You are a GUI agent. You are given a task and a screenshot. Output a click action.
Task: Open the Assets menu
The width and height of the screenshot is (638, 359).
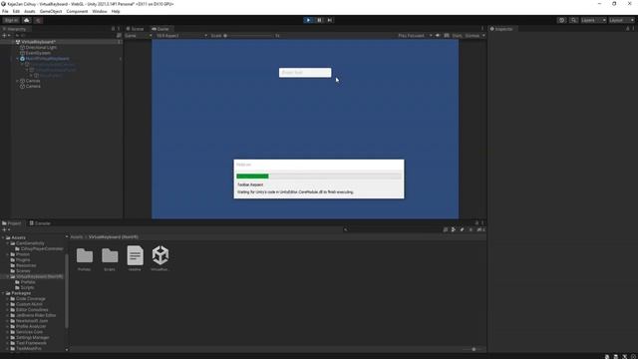tap(29, 11)
